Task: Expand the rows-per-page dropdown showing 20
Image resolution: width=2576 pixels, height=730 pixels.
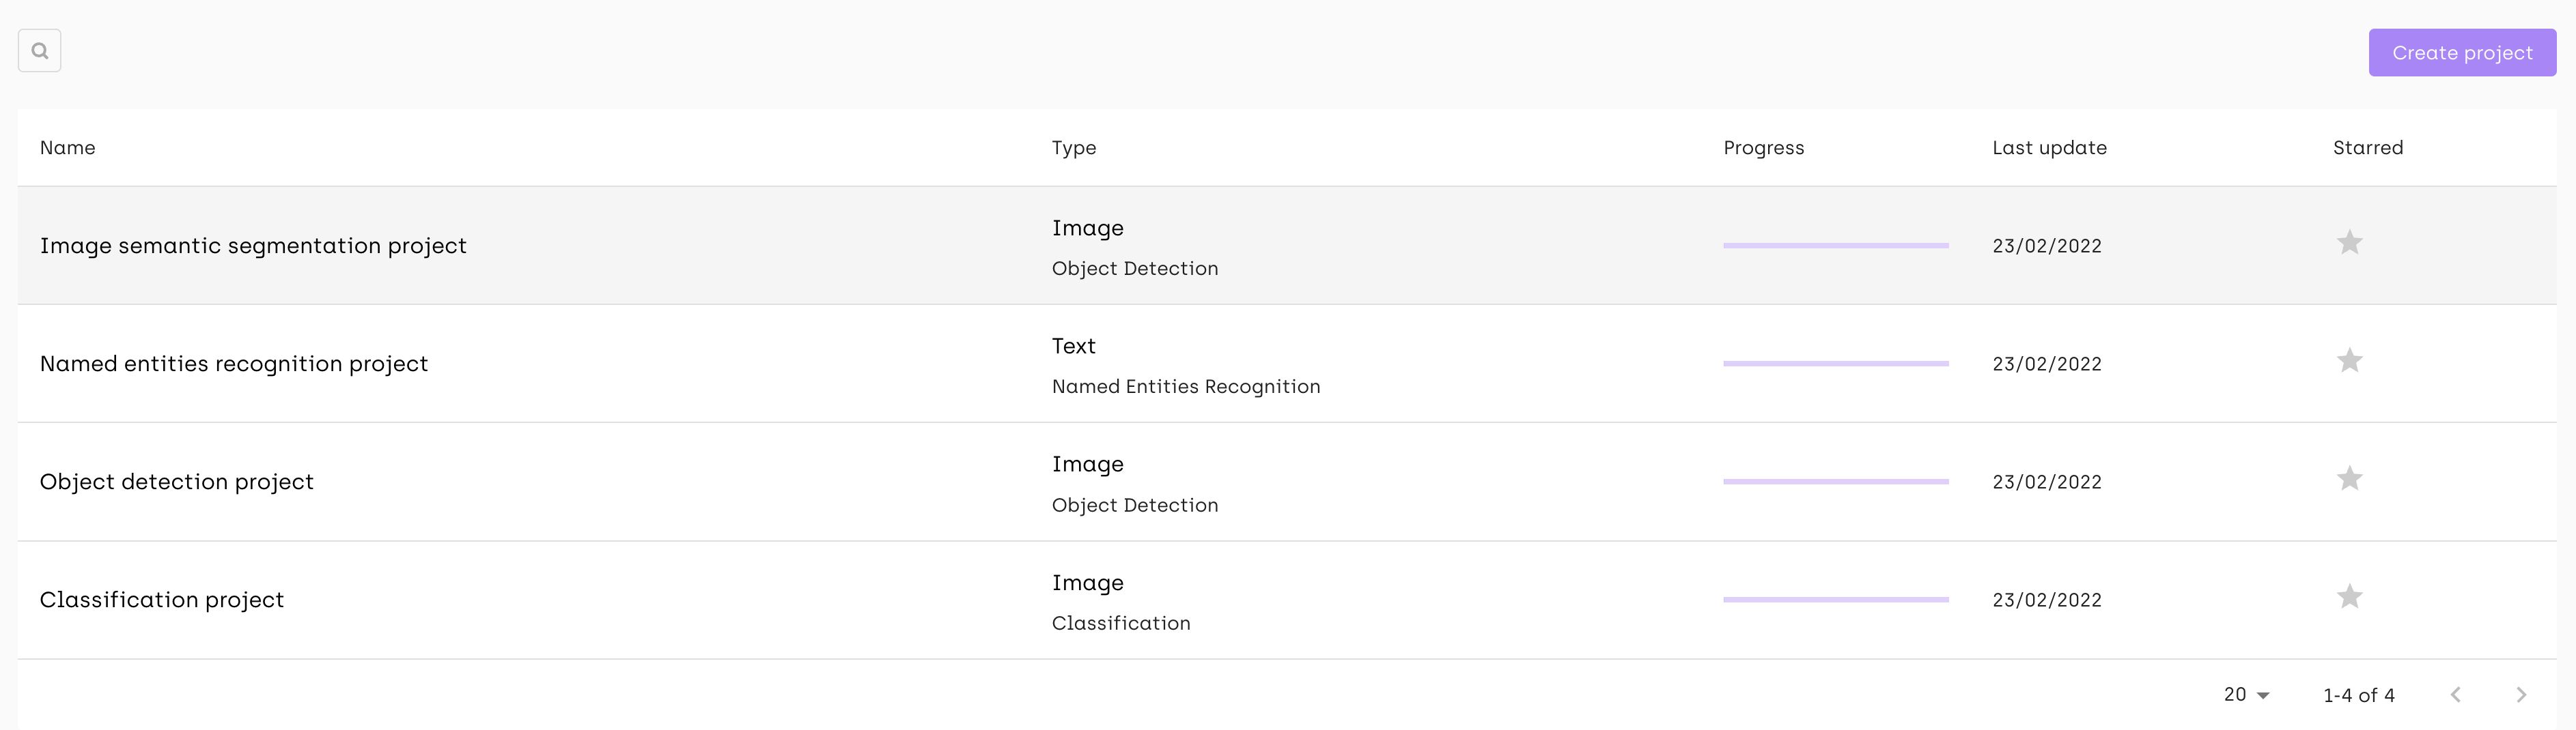Action: (x=2246, y=695)
